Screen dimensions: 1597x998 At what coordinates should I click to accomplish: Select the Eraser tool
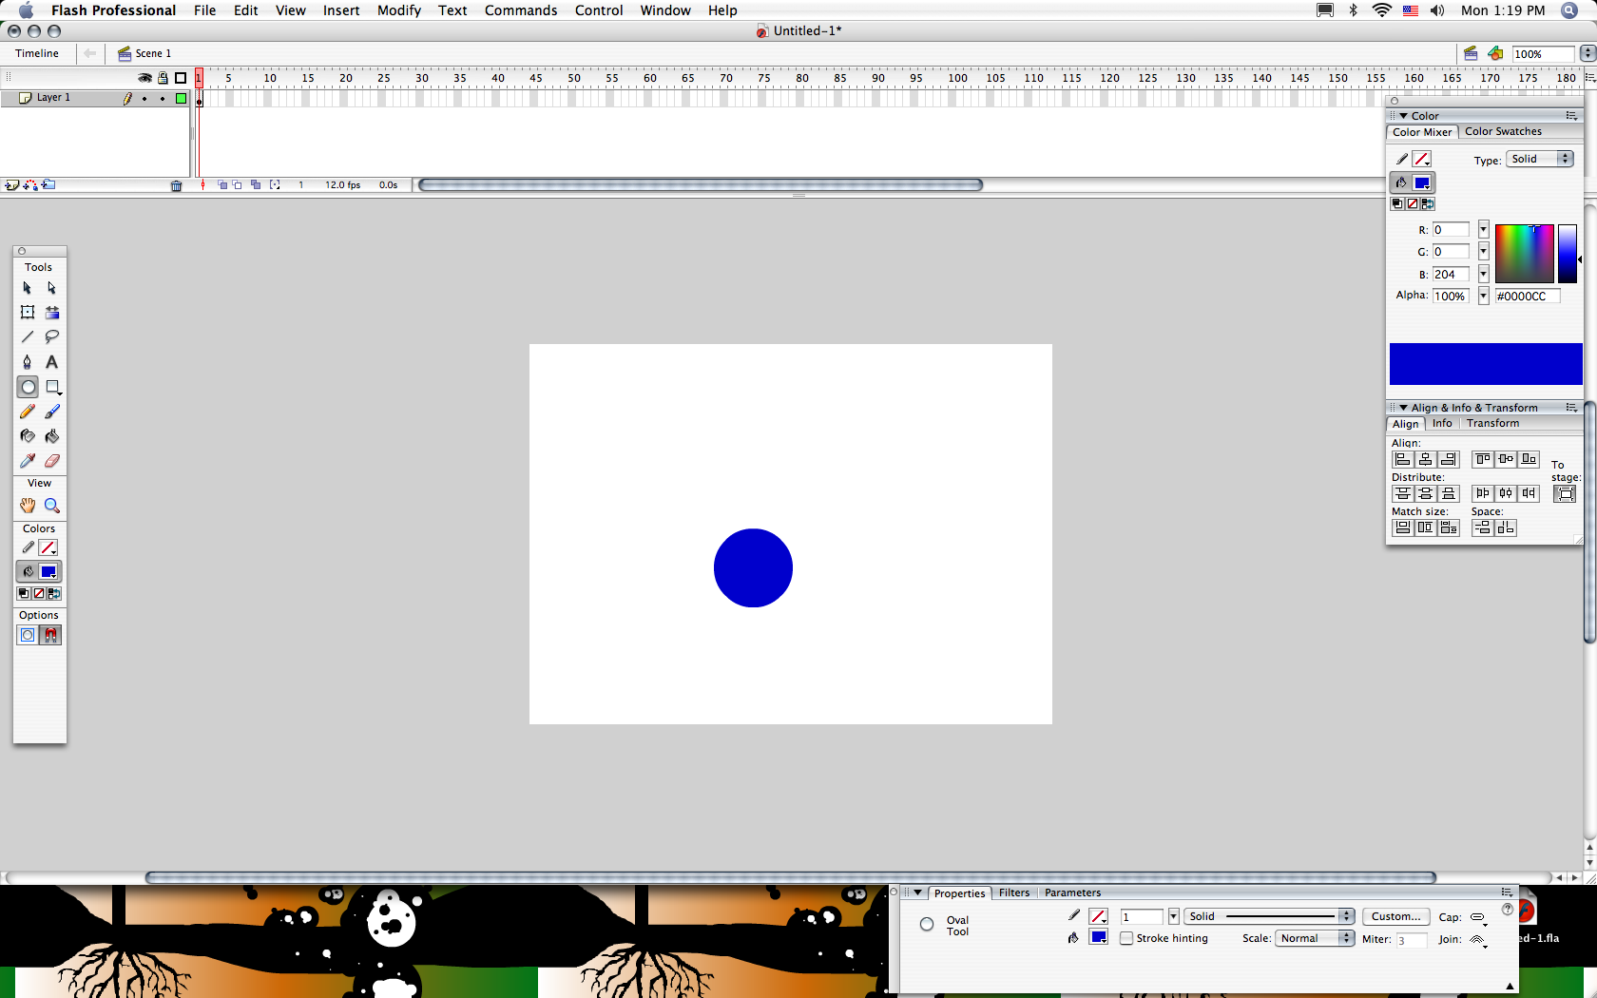(51, 461)
